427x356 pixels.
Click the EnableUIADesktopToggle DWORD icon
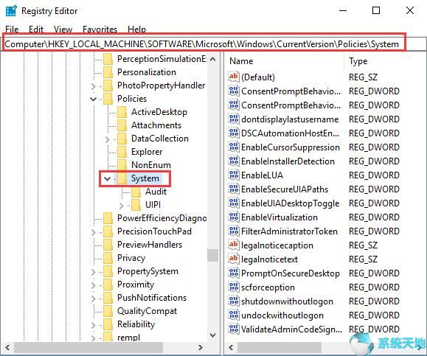point(233,203)
